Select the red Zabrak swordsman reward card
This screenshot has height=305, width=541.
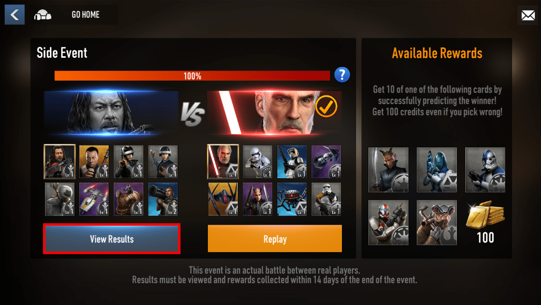click(x=388, y=170)
